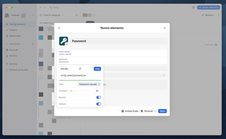This screenshot has width=226, height=139.
Task: Toggle the Numeri switch
Action: pyautogui.click(x=99, y=97)
